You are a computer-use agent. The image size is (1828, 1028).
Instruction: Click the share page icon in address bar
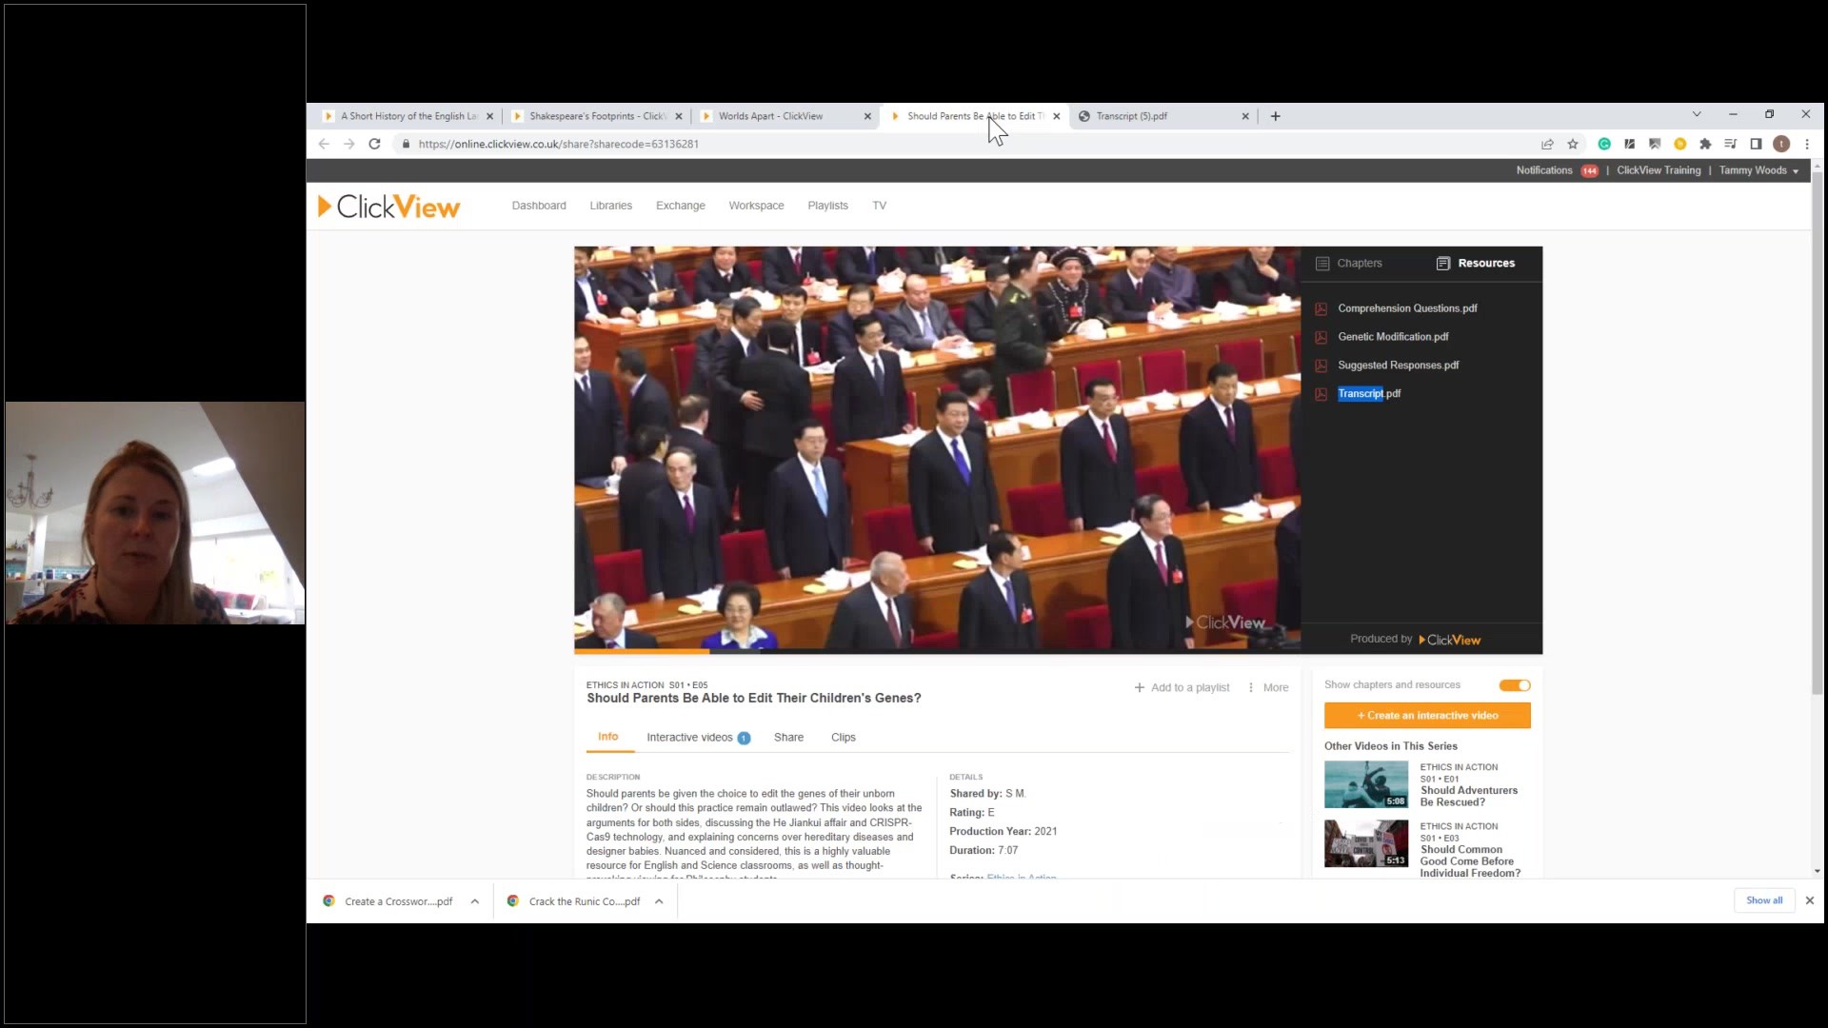click(1547, 144)
